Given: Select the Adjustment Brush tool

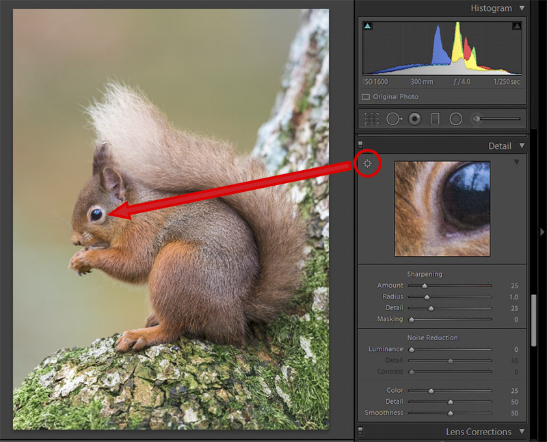Looking at the screenshot, I should 477,118.
